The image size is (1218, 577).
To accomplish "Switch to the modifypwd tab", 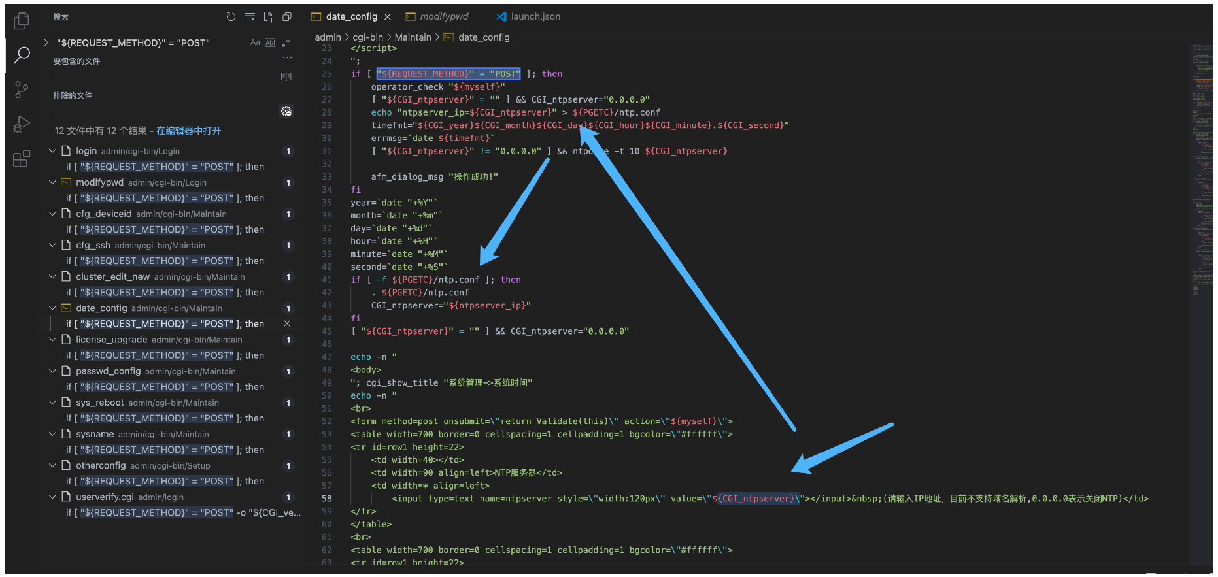I will tap(444, 17).
